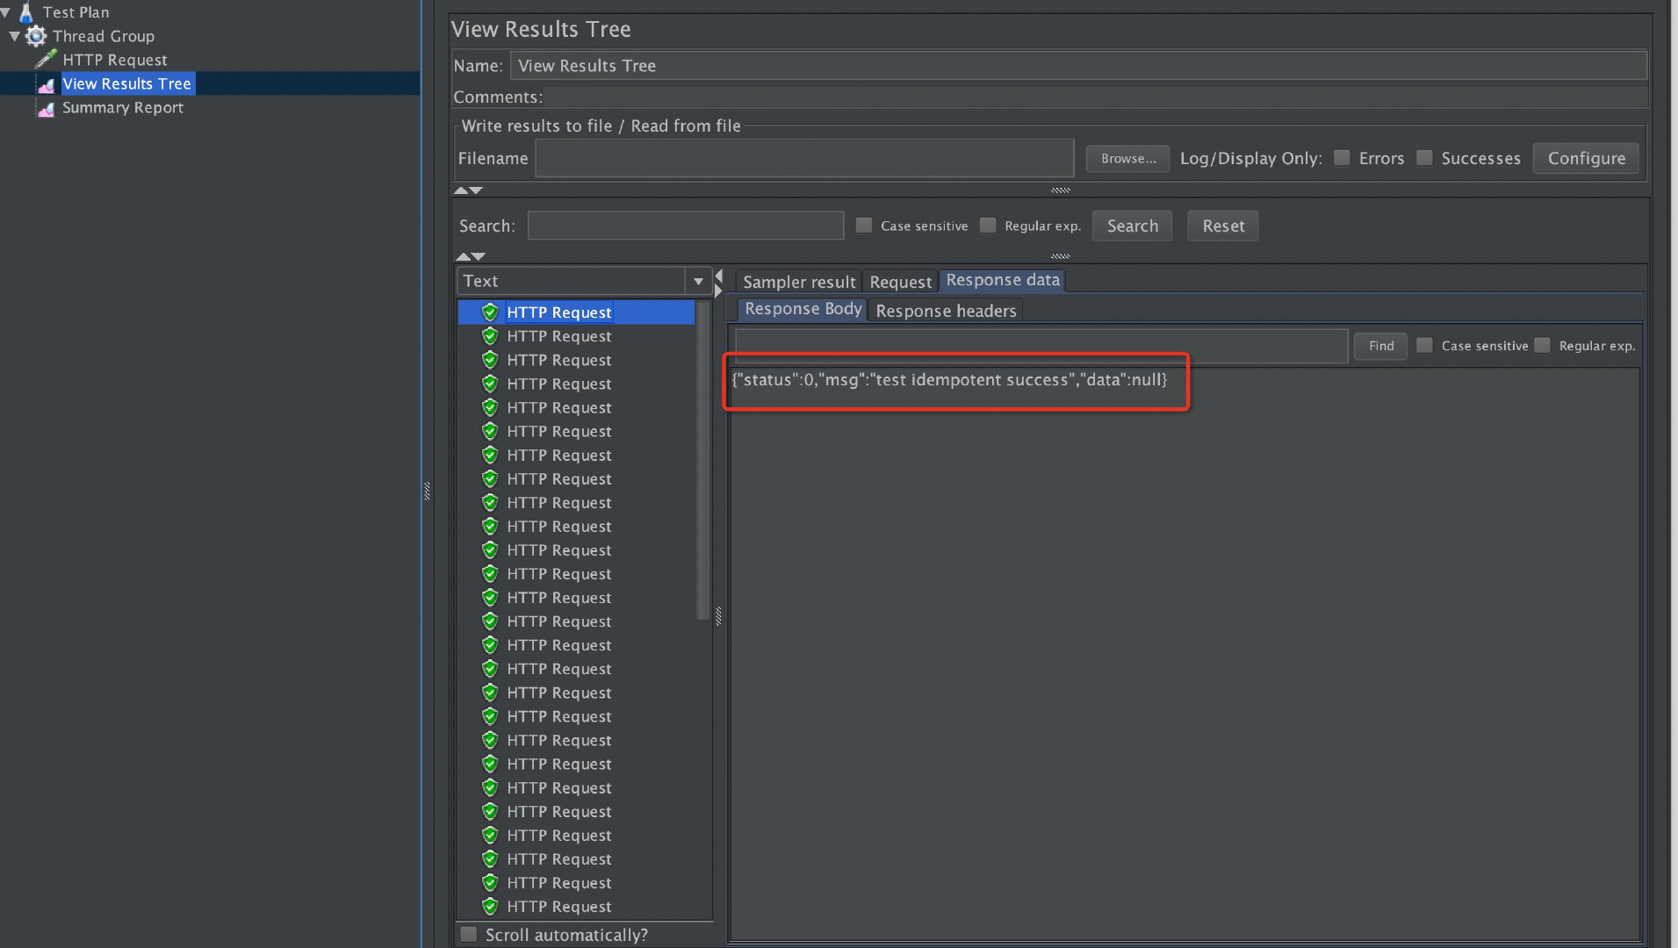Image resolution: width=1678 pixels, height=948 pixels.
Task: Click the "Write results to file / Read from file" label
Action: tap(601, 126)
